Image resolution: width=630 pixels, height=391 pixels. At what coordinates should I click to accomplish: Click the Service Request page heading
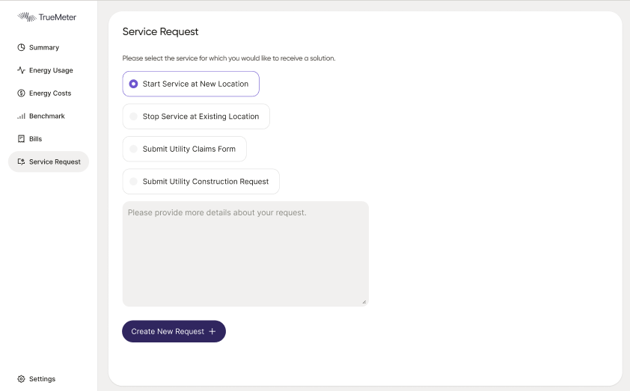pyautogui.click(x=160, y=31)
